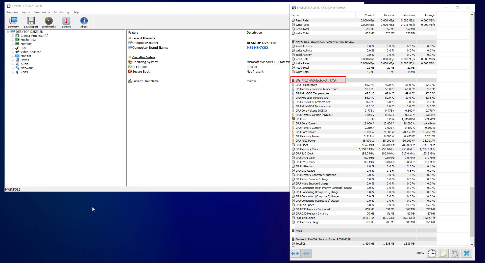Expand the Video Adapter tree node

point(13,52)
